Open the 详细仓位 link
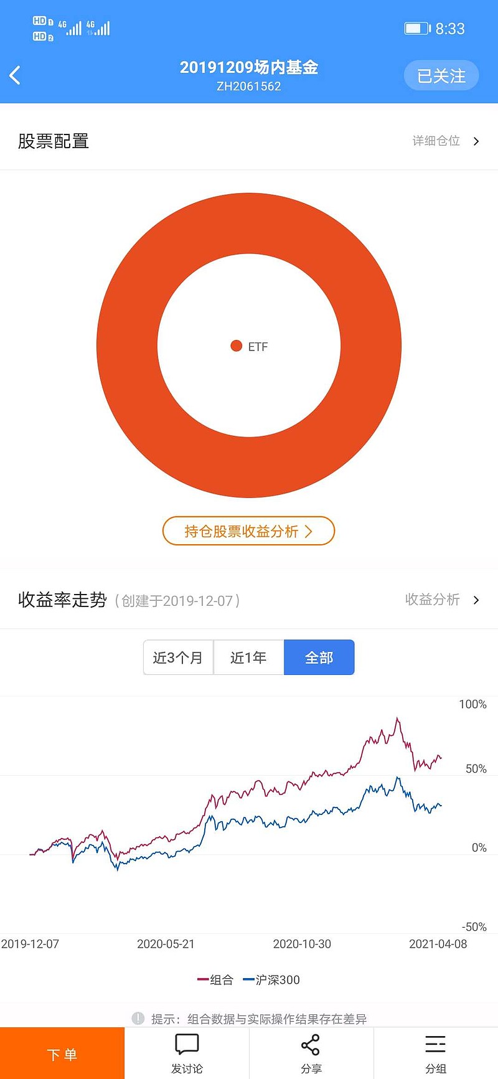Viewport: 498px width, 1079px height. tap(436, 141)
